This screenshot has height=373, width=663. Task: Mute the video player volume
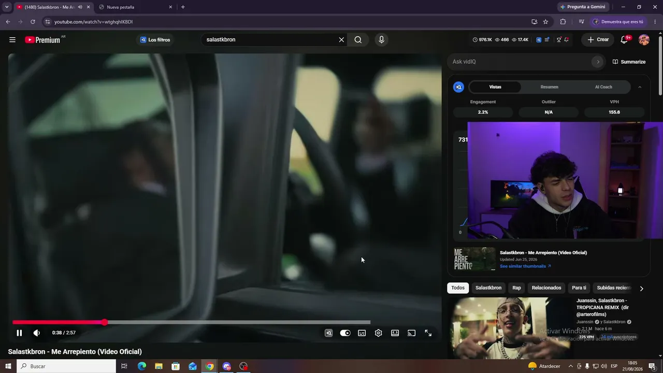36,333
